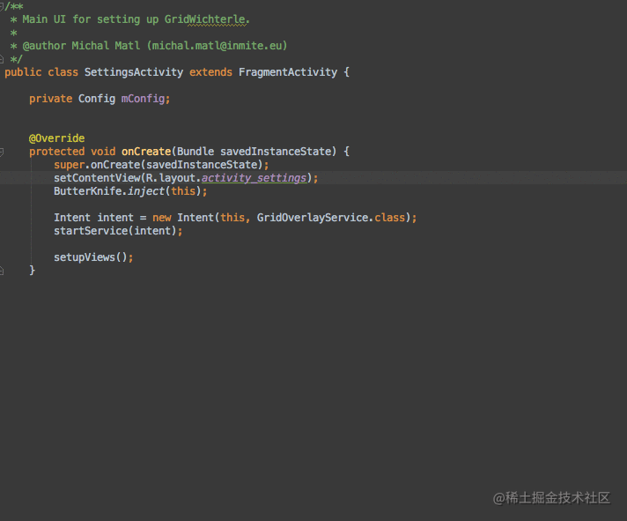Click the closing fold marker of onCreate
The image size is (627, 521).
tap(2, 271)
